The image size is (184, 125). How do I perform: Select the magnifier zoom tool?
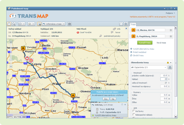tap(14, 24)
